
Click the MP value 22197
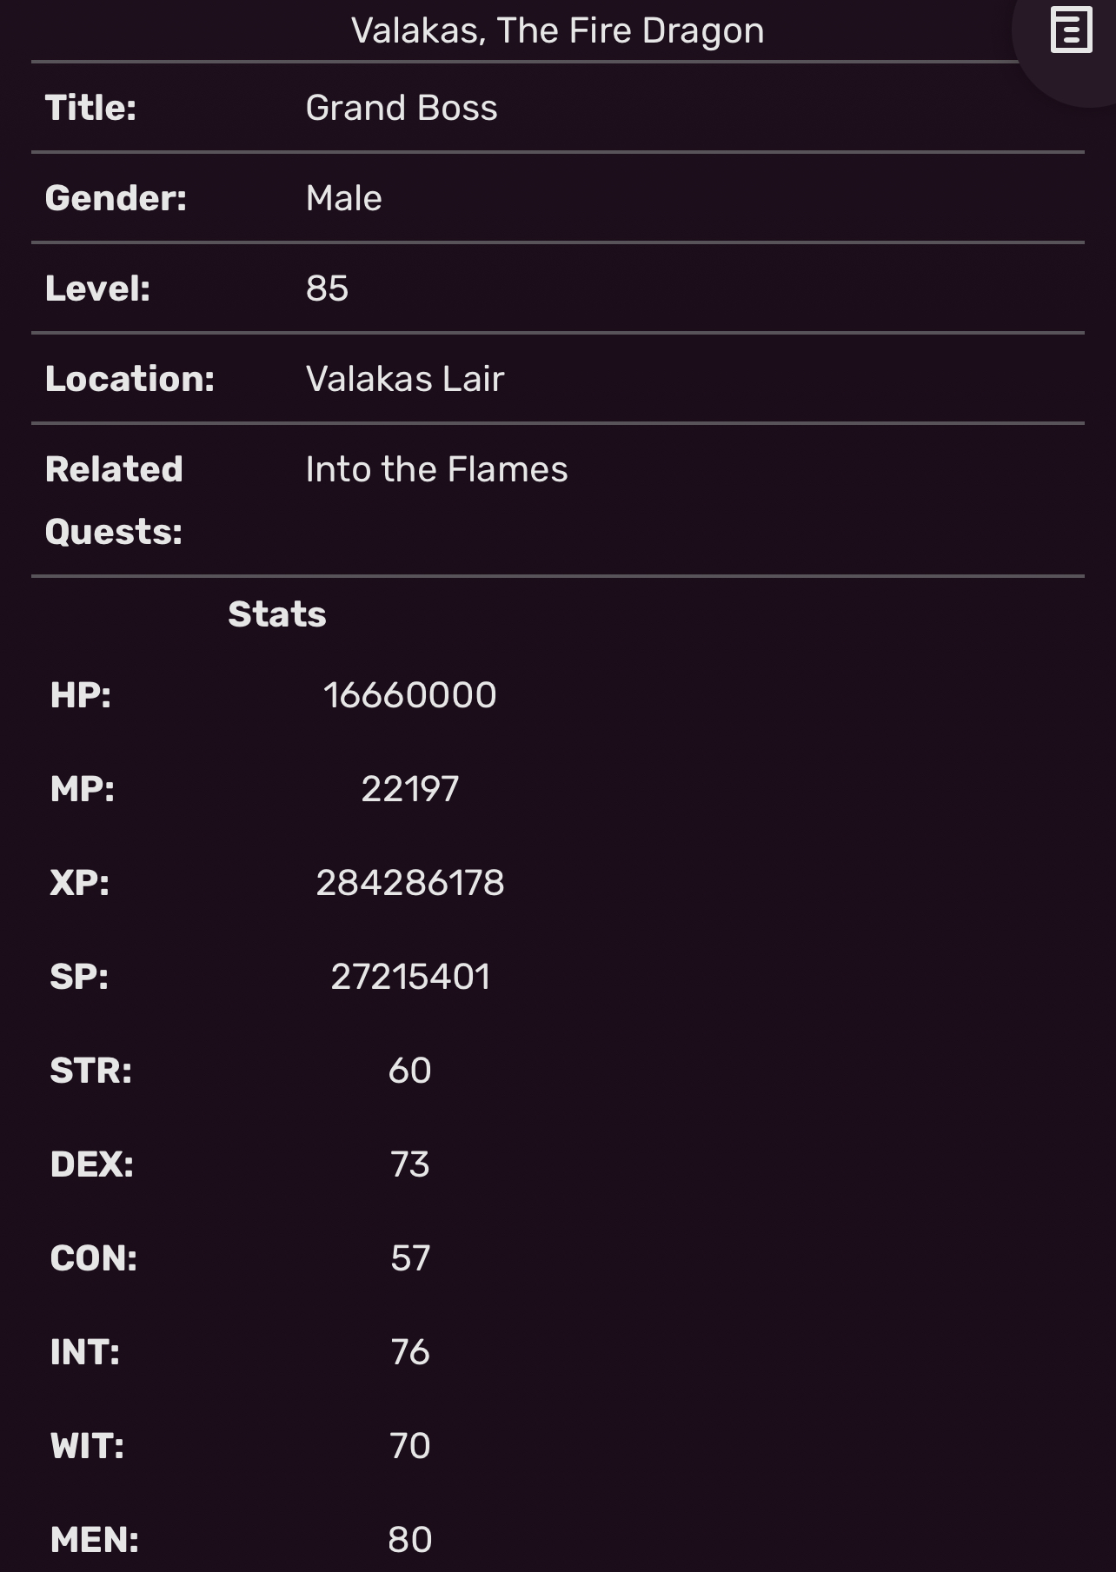click(x=410, y=789)
